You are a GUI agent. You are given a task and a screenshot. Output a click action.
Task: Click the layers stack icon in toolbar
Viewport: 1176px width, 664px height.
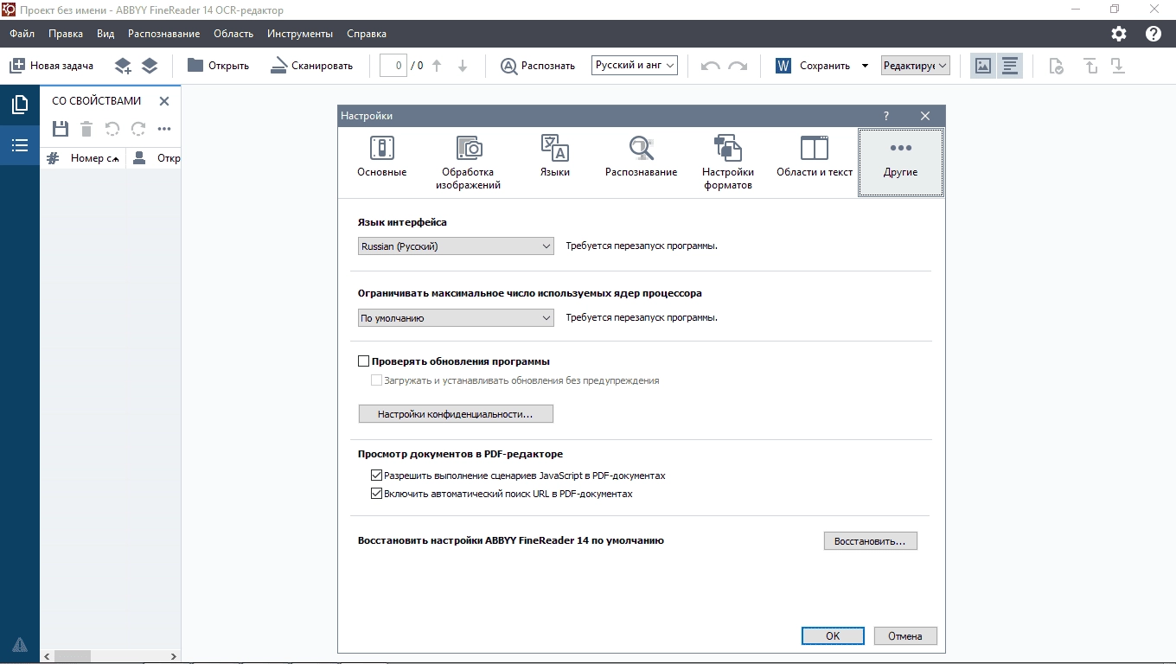[149, 66]
